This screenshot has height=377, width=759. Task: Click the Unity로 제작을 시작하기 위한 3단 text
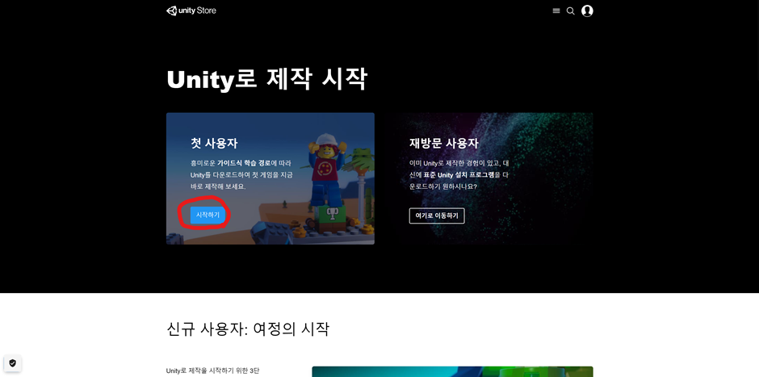click(x=212, y=371)
